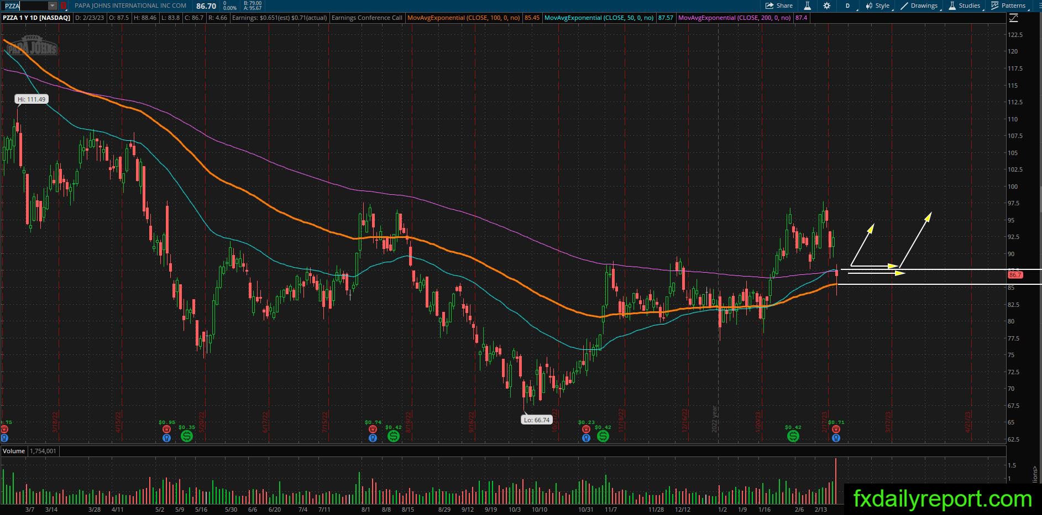
Task: Click the $0.71 earnings phone icon
Action: tap(836, 429)
